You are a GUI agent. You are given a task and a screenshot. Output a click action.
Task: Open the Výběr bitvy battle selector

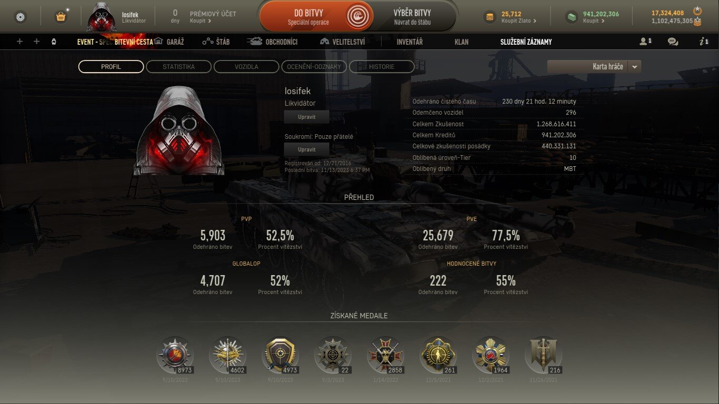pos(412,17)
